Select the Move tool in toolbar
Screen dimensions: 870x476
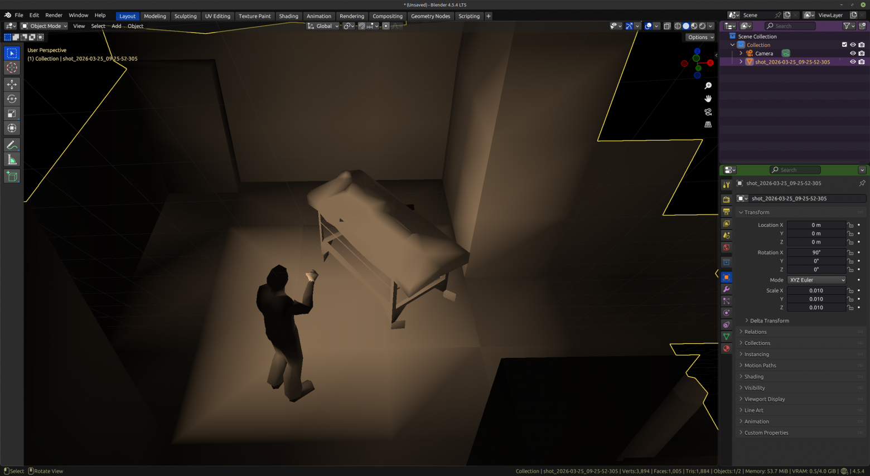pyautogui.click(x=12, y=84)
